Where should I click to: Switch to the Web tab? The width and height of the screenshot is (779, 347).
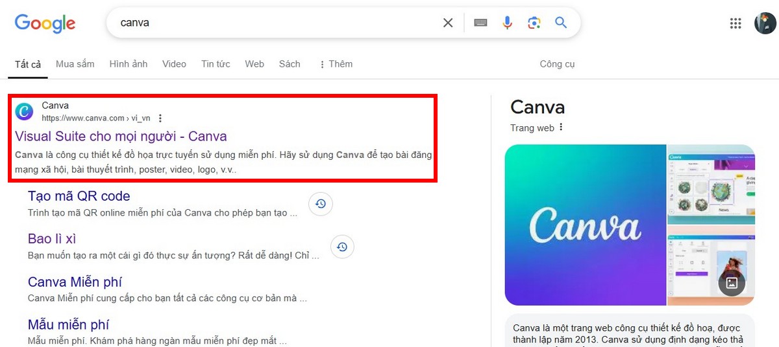coord(254,64)
